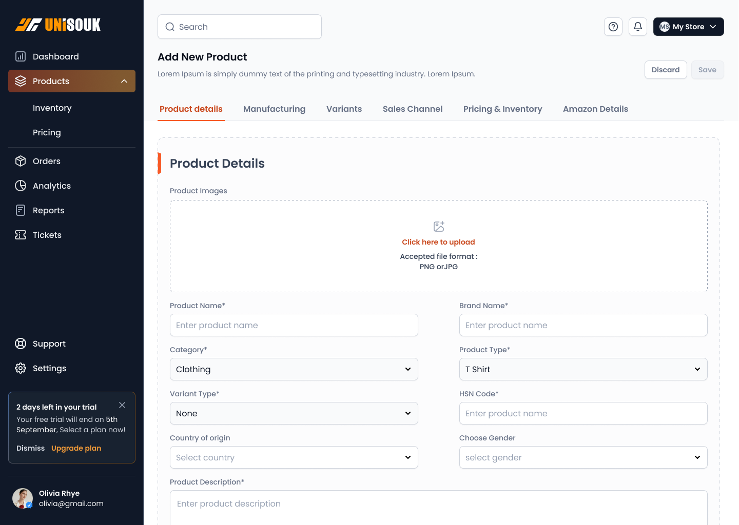Click the Dashboard icon in sidebar
739x525 pixels.
tap(21, 56)
